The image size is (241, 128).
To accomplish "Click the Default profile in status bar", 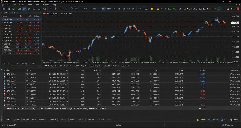I will pos(119,125).
